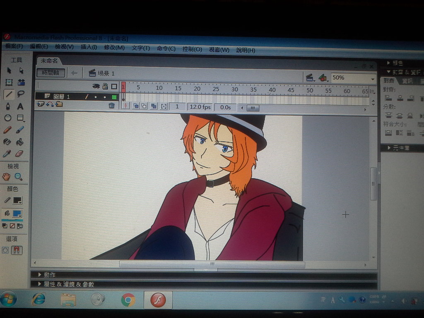Pick the Lasso tool

21,94
